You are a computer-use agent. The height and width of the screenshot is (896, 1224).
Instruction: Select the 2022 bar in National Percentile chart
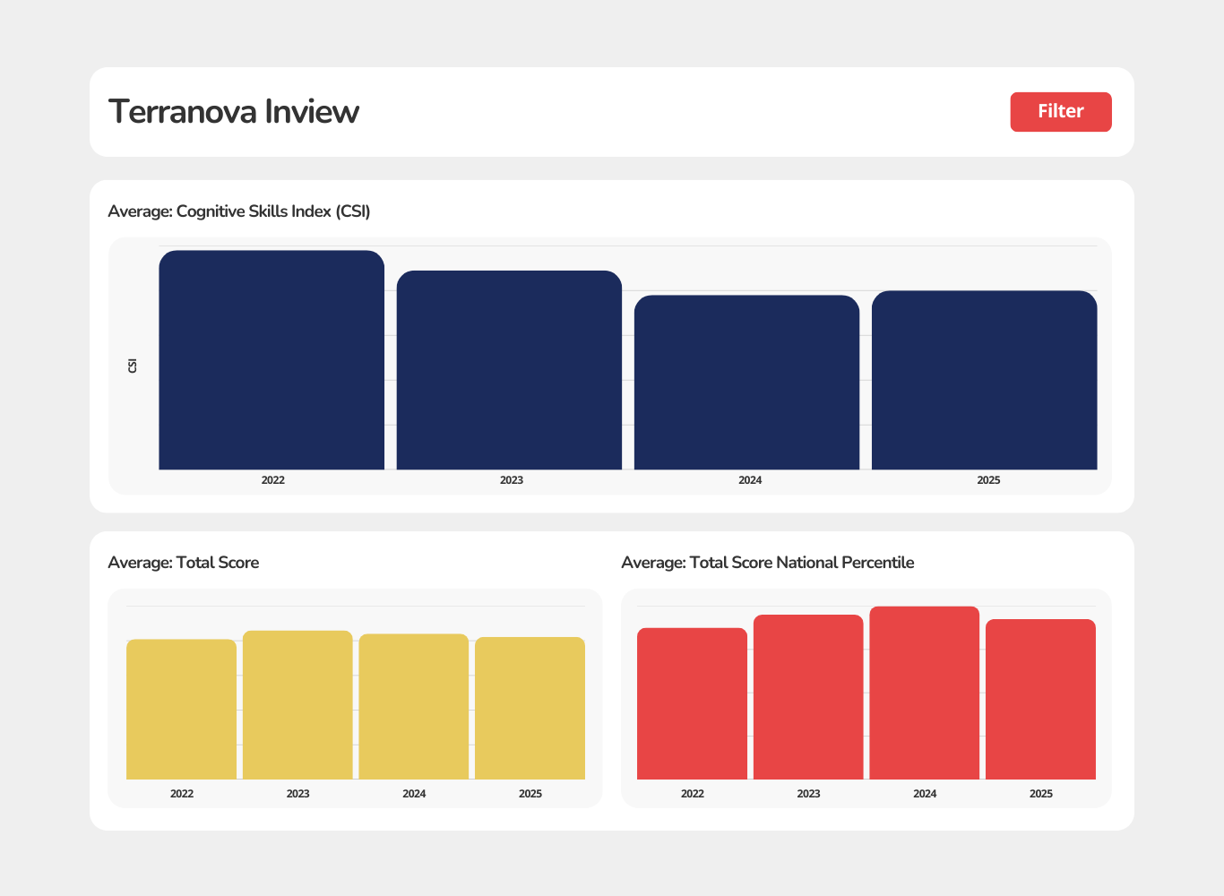tap(692, 704)
